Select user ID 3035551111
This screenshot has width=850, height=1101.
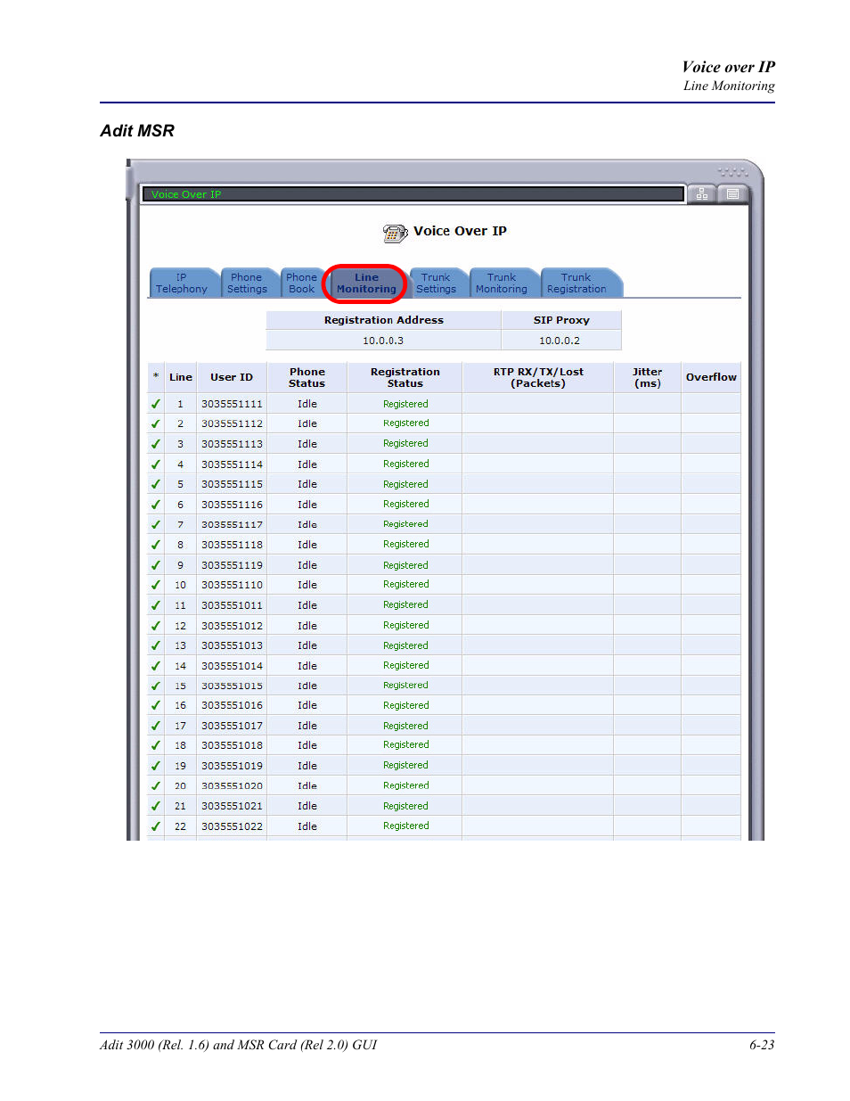232,404
